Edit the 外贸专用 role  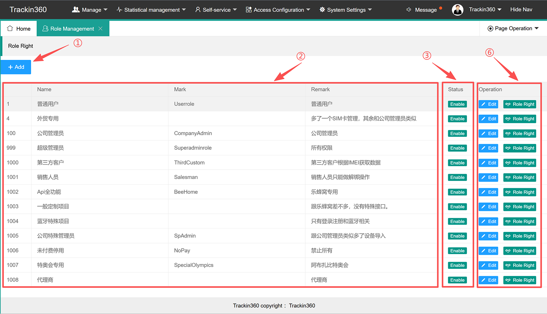tap(489, 119)
